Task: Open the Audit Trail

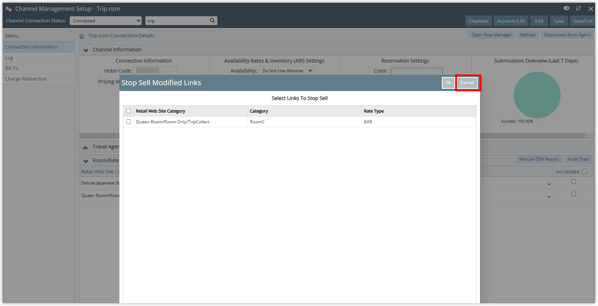Action: pos(578,159)
